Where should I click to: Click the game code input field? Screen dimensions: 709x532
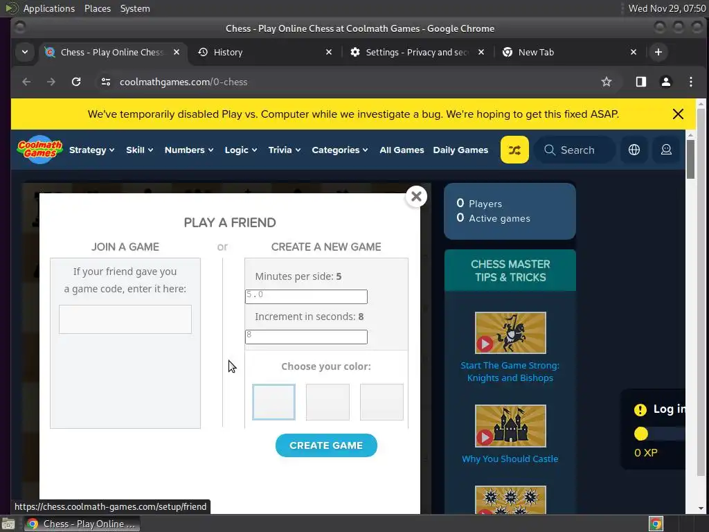tap(125, 319)
